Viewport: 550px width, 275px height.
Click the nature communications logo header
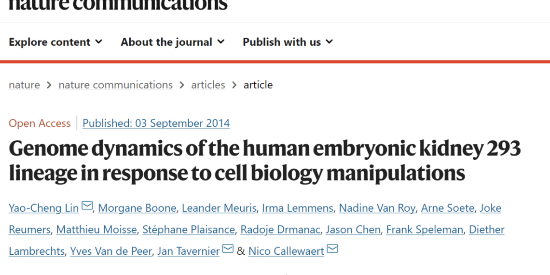pyautogui.click(x=118, y=4)
